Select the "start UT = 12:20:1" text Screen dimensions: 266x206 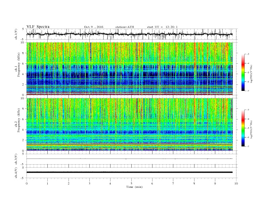pyautogui.click(x=162, y=27)
